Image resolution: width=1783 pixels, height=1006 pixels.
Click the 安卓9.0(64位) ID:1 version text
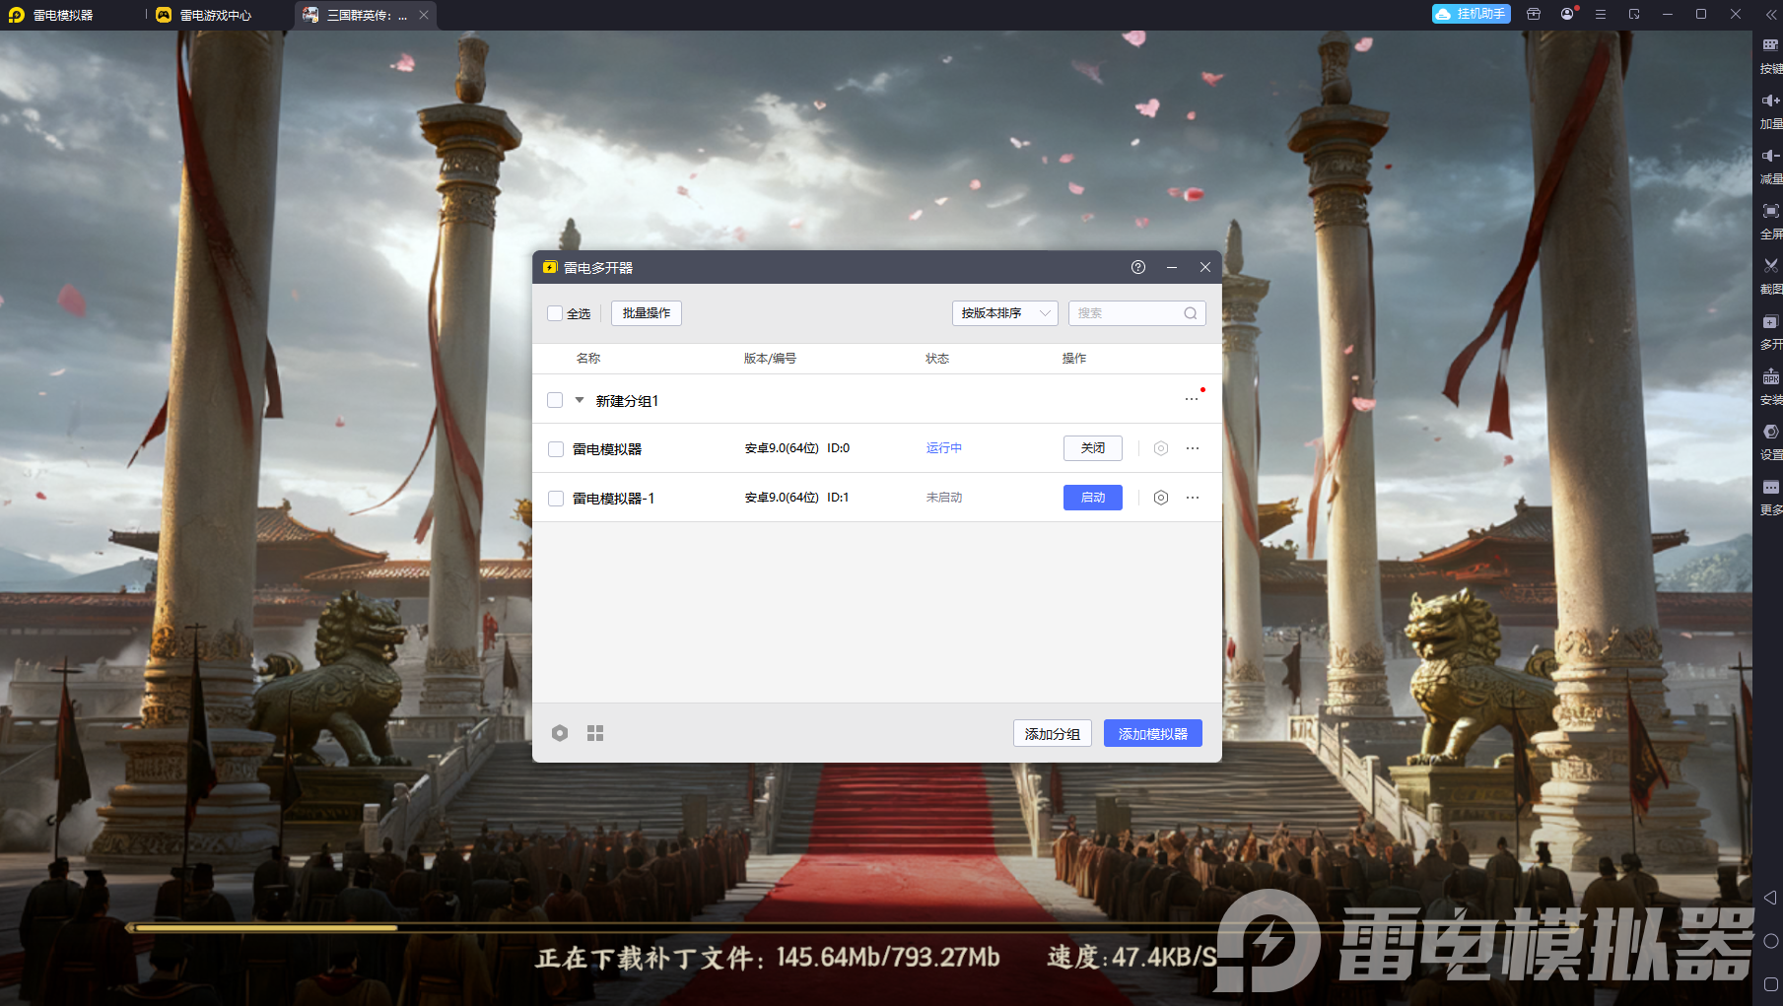[x=797, y=498]
